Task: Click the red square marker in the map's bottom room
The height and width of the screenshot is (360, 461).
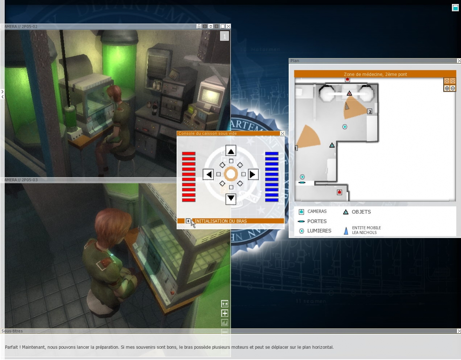Action: pos(339,192)
